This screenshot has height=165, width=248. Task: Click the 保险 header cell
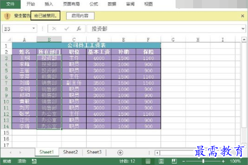point(148,52)
